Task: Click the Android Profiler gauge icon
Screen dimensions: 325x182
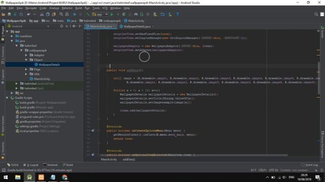Action: pos(136,15)
